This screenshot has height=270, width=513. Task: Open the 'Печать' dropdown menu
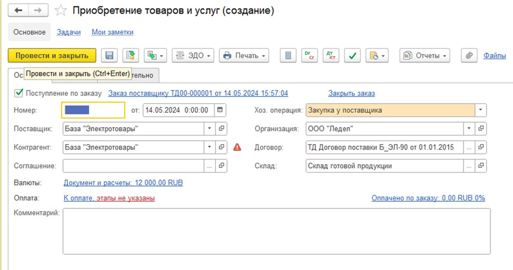coord(245,55)
